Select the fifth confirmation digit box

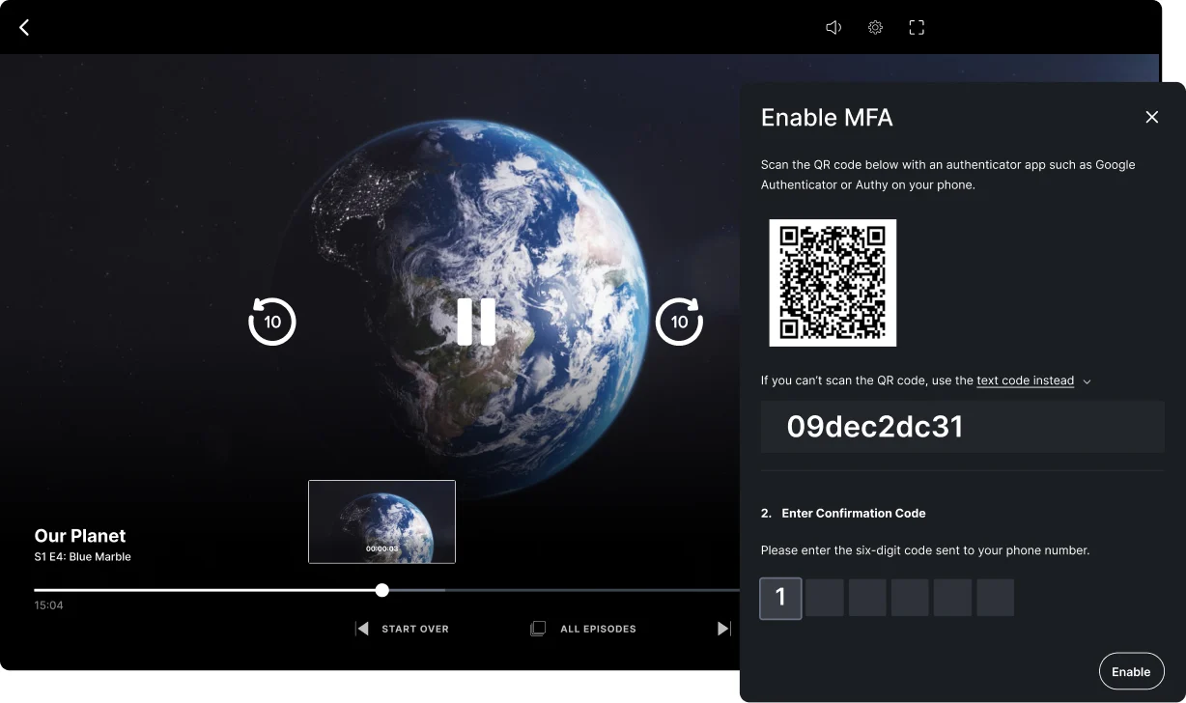point(952,598)
